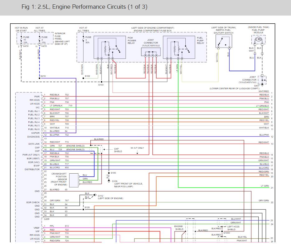Click the joint connector box in fuse box
Viewport: 291px width, 252px height.
151,52
